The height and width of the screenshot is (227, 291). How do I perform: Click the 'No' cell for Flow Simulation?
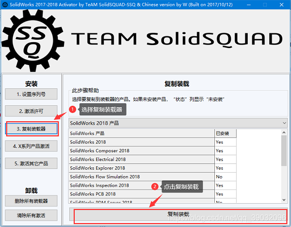[x=226, y=177]
